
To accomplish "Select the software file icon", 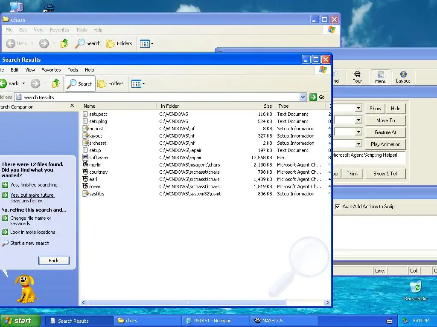I will 85,158.
